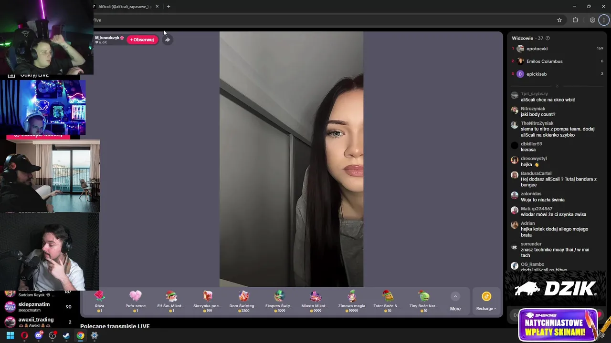
Task: Pick the Skrzynka pocztowa gift
Action: (x=207, y=301)
